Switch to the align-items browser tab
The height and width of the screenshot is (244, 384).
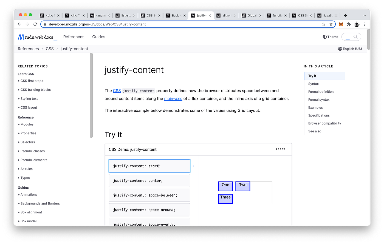(227, 16)
